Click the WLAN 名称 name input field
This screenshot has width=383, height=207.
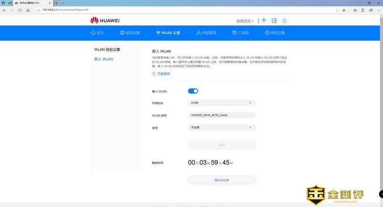pos(222,115)
